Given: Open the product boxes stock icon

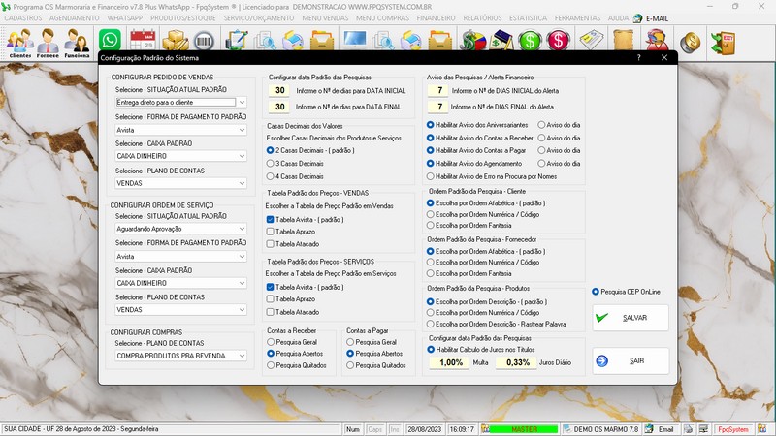Looking at the screenshot, I should point(176,40).
